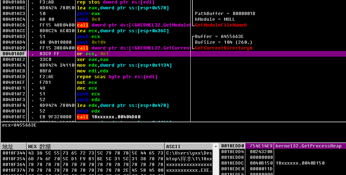Select 'lea edx,dword ptr ss:[esp+0x478]' line
346x175 pixels.
click(123, 105)
